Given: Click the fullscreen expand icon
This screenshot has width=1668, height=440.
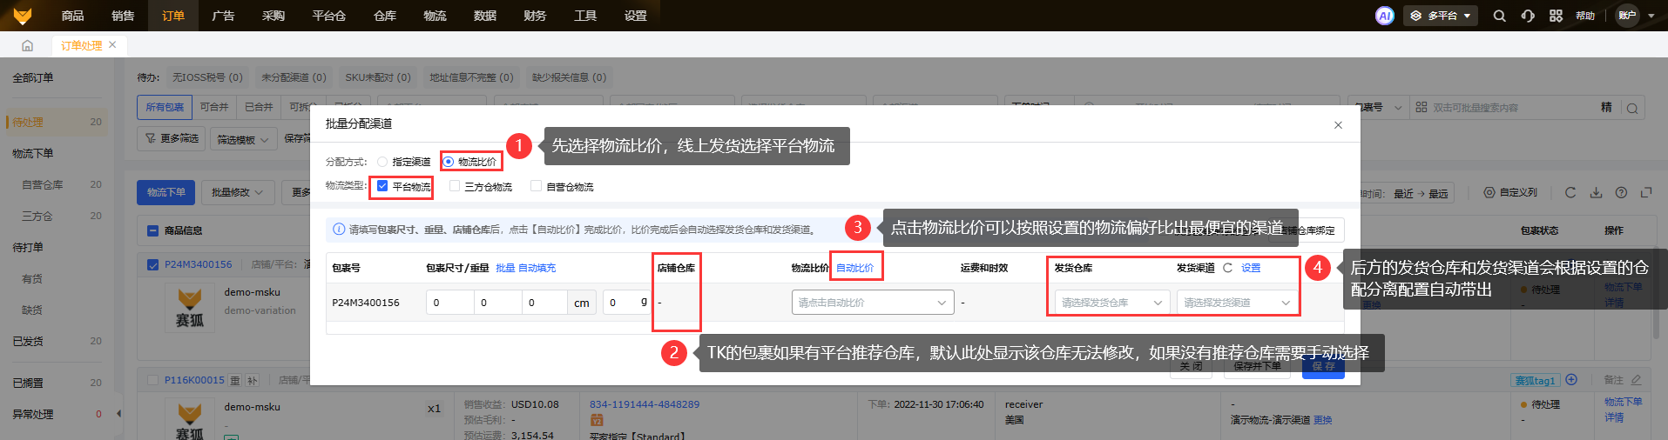Looking at the screenshot, I should 1646,193.
